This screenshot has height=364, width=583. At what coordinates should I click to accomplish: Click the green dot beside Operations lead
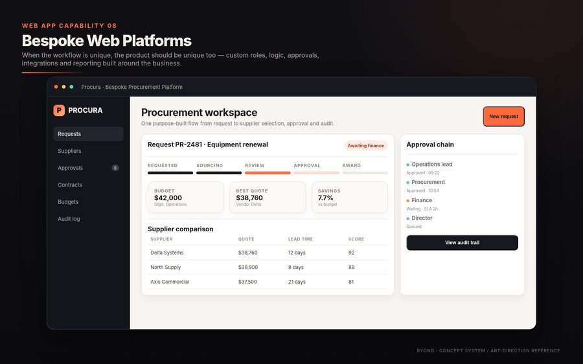pos(408,165)
